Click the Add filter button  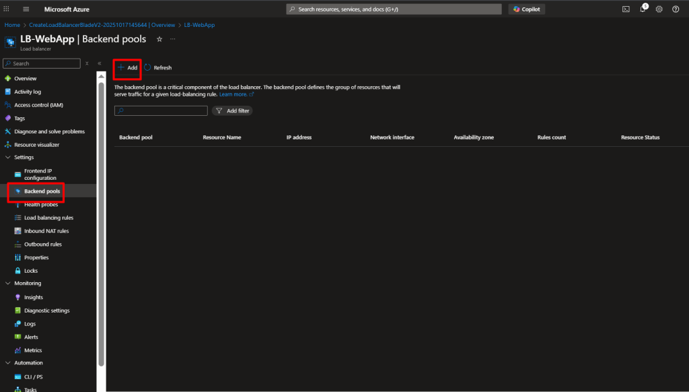coord(232,110)
